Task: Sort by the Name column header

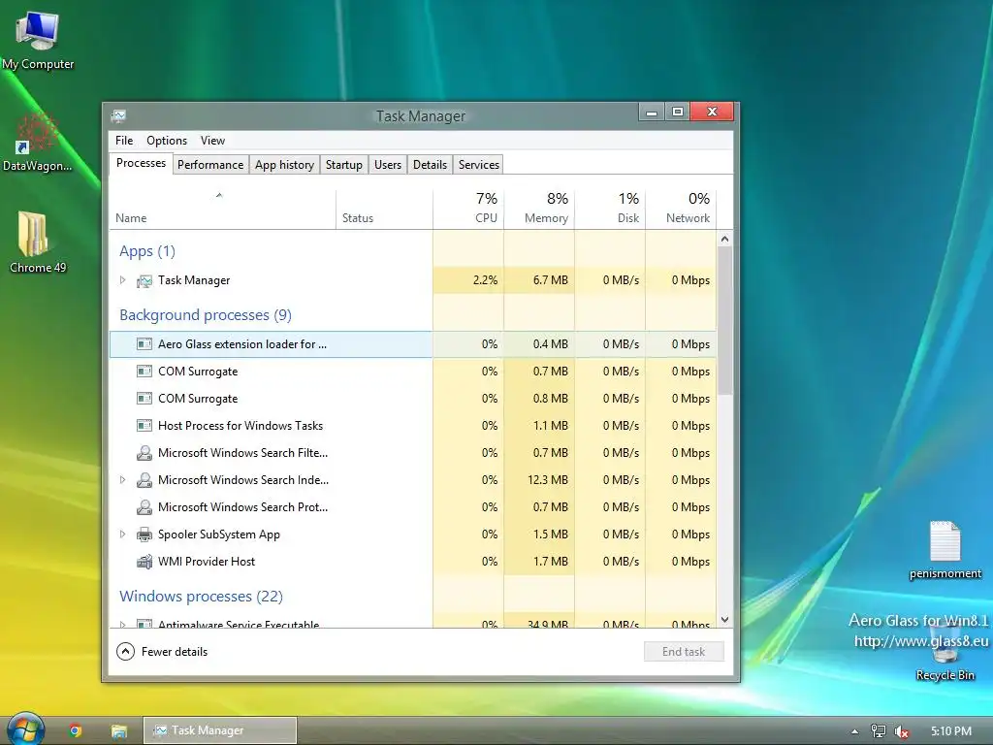Action: pos(222,210)
